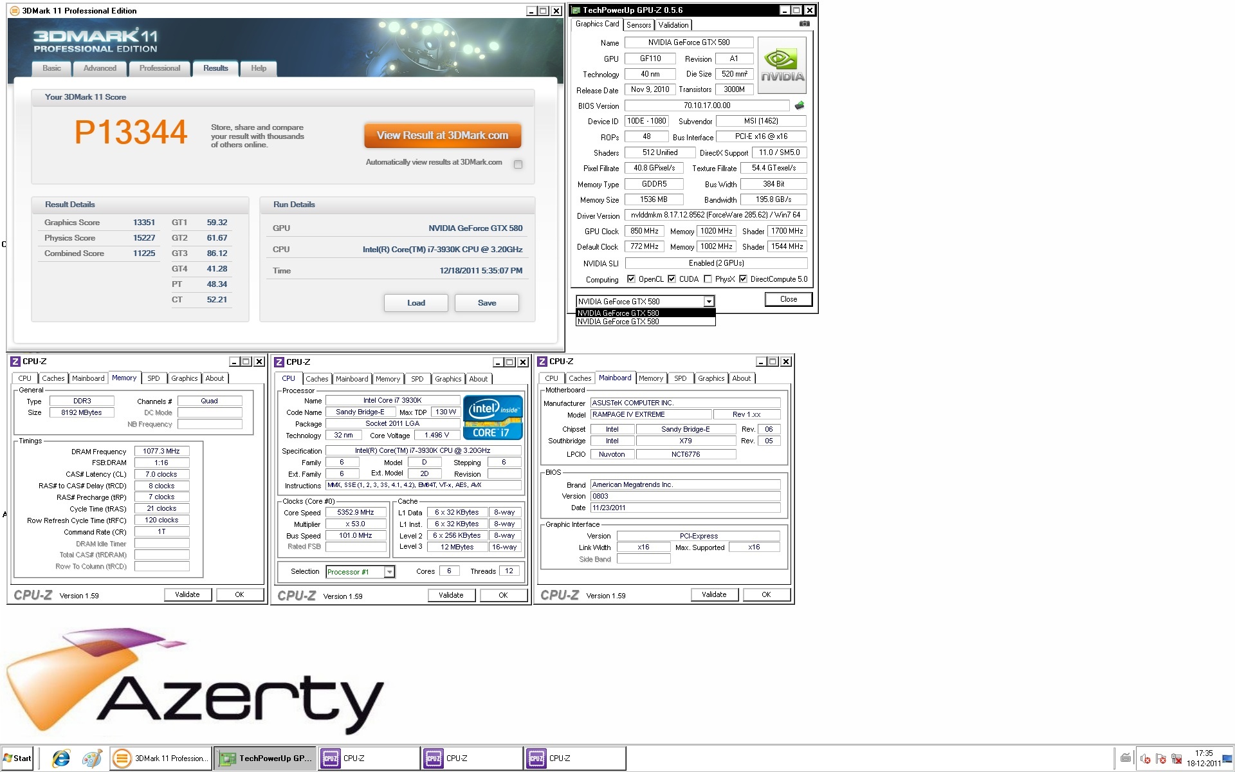This screenshot has height=772, width=1235.
Task: Toggle the PhysX checkbox
Action: 708,279
